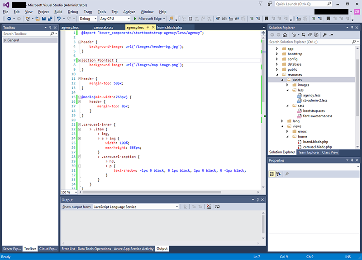Screen dimensions: 362x260
Task: Toggle pin on the active agency.less tab
Action: (148, 28)
